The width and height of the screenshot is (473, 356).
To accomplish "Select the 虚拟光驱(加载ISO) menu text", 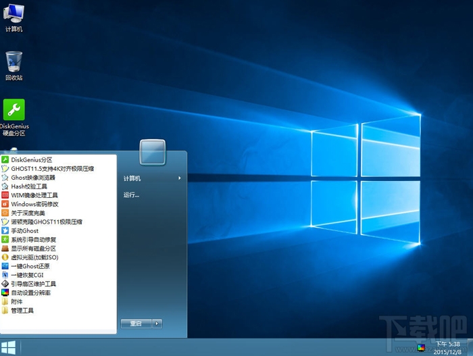I will [x=34, y=257].
